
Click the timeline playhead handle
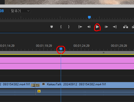coord(61,49)
